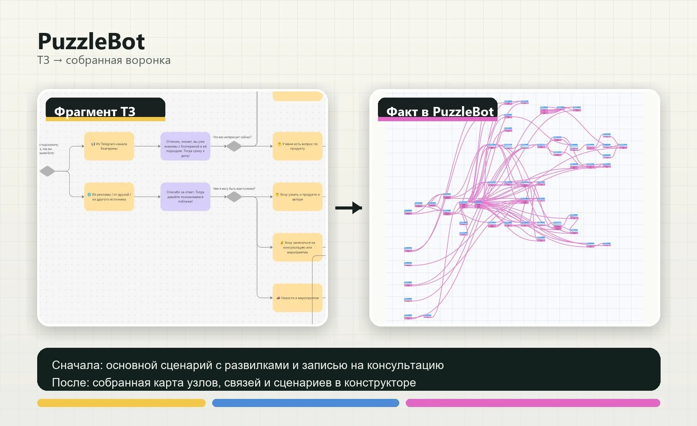Click the megaphone emoji before Новости и мероприятия
Viewport: 697px width, 426px height.
(278, 298)
